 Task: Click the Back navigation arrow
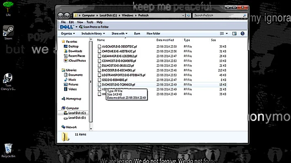(61, 15)
